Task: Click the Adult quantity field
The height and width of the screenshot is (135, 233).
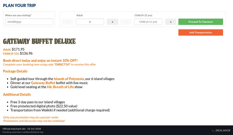Action: point(90,22)
